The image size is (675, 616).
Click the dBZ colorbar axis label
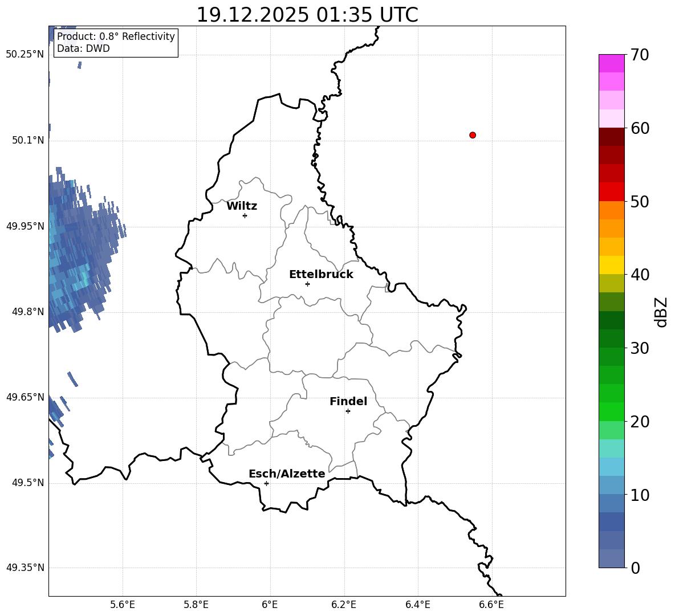pos(661,312)
